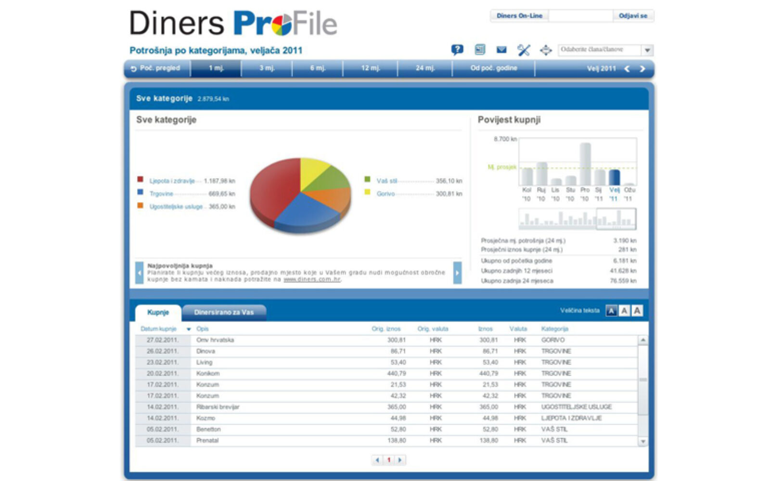Click right arrow of tips banner

[457, 273]
